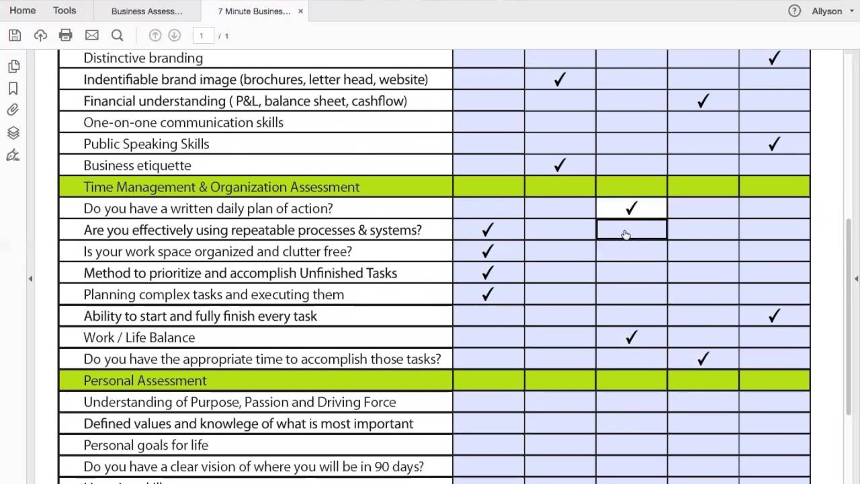Go to next page with the down arrow

174,36
